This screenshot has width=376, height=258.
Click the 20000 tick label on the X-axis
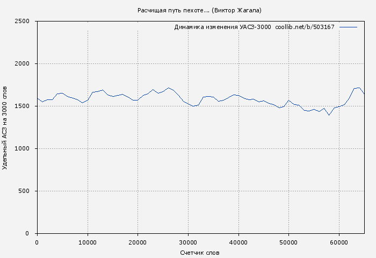point(138,242)
